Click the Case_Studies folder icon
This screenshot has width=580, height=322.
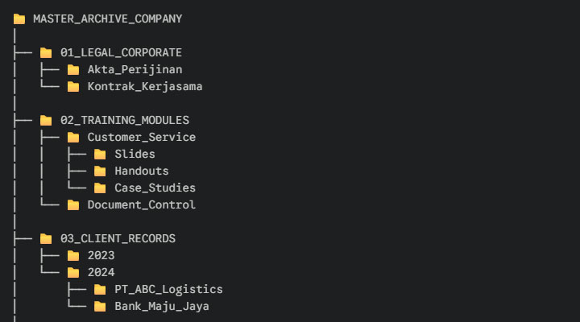pyautogui.click(x=100, y=188)
